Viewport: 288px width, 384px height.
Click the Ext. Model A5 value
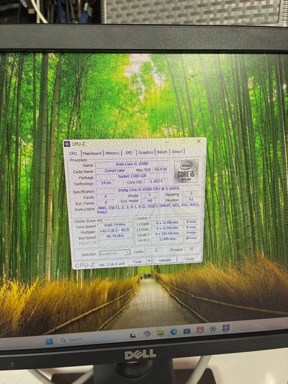(150, 201)
